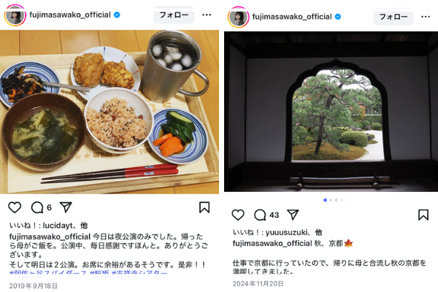Follow fujimasawako_official on left post
This screenshot has height=292, width=438.
[x=174, y=15]
